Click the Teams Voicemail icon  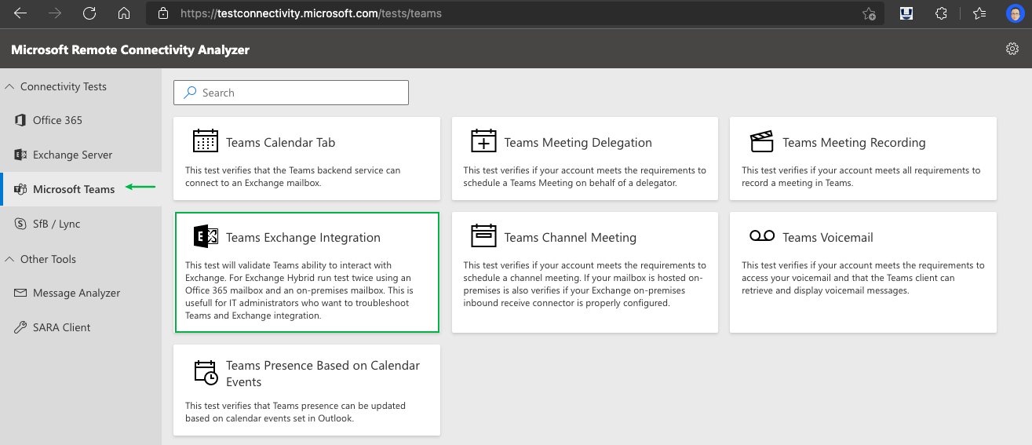[x=762, y=236]
